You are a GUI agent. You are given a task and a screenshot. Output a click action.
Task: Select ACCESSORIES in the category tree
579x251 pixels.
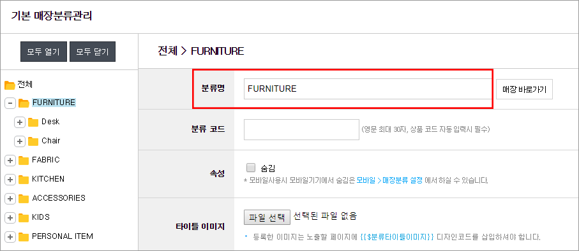click(59, 198)
